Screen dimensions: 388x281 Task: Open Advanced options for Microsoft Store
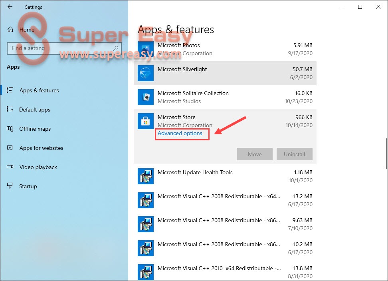coord(180,134)
